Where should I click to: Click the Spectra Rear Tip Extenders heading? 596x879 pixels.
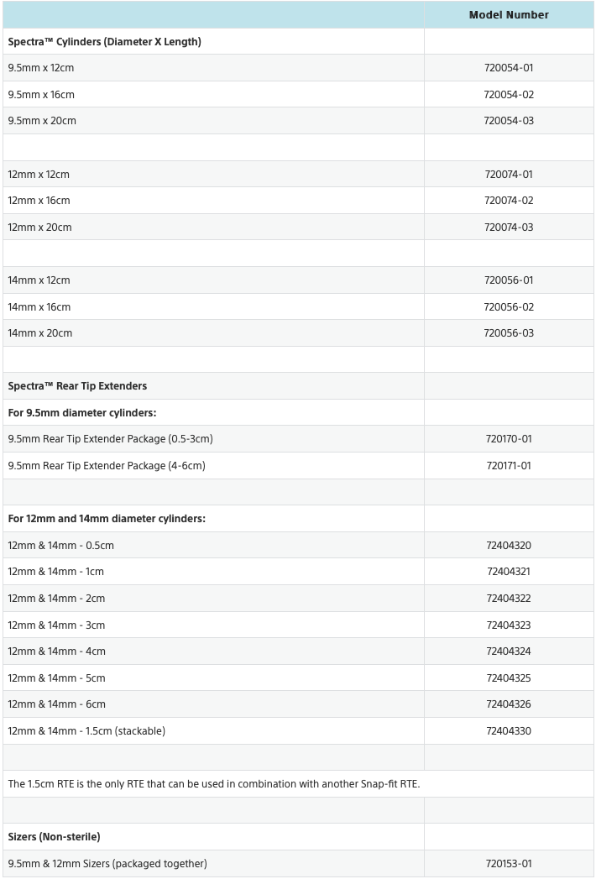[x=77, y=386]
